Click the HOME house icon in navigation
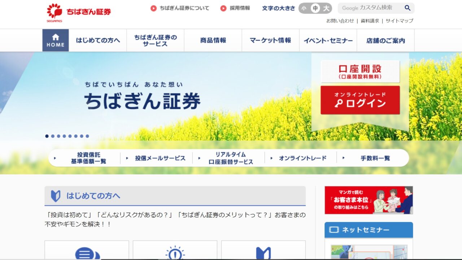 click(56, 37)
